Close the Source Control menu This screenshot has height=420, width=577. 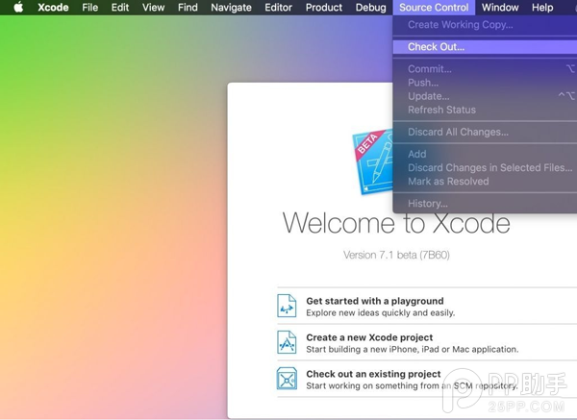click(x=434, y=8)
